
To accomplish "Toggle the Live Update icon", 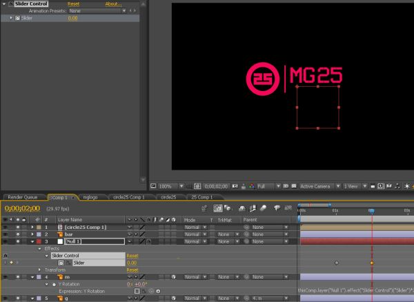I will [x=218, y=208].
